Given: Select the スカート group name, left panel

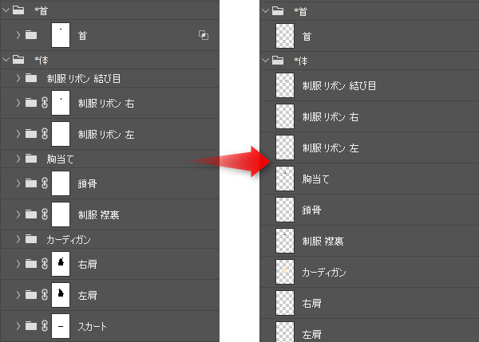Looking at the screenshot, I should (x=93, y=326).
